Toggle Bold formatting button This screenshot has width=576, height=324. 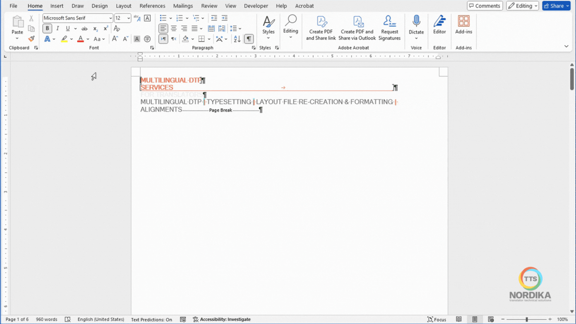pos(47,29)
